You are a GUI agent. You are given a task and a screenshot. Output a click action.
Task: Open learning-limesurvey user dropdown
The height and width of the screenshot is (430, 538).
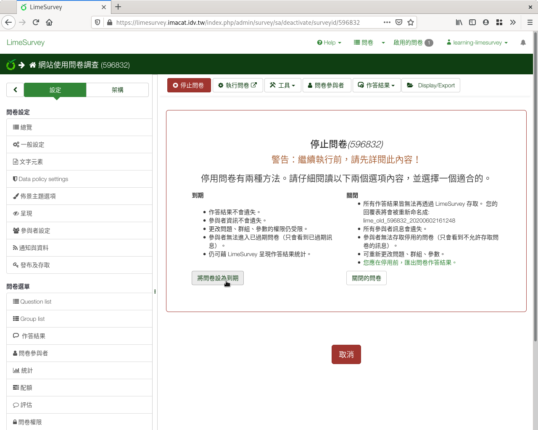[x=477, y=42]
